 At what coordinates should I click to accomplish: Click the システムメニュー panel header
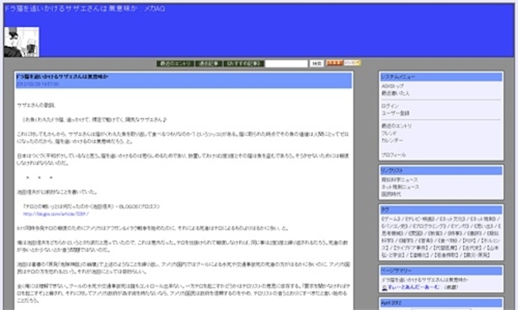pyautogui.click(x=441, y=77)
